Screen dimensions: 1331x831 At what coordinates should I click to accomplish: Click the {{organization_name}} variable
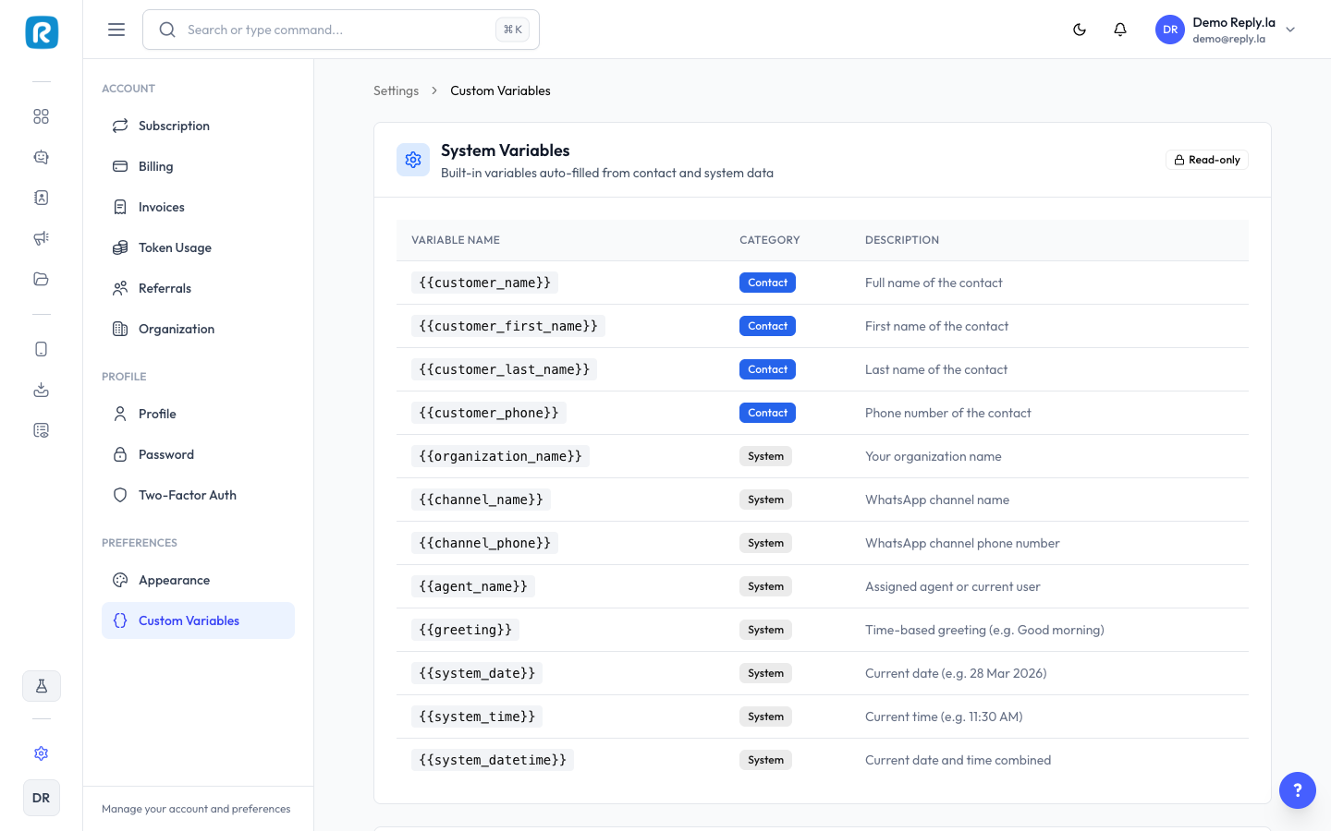click(500, 456)
